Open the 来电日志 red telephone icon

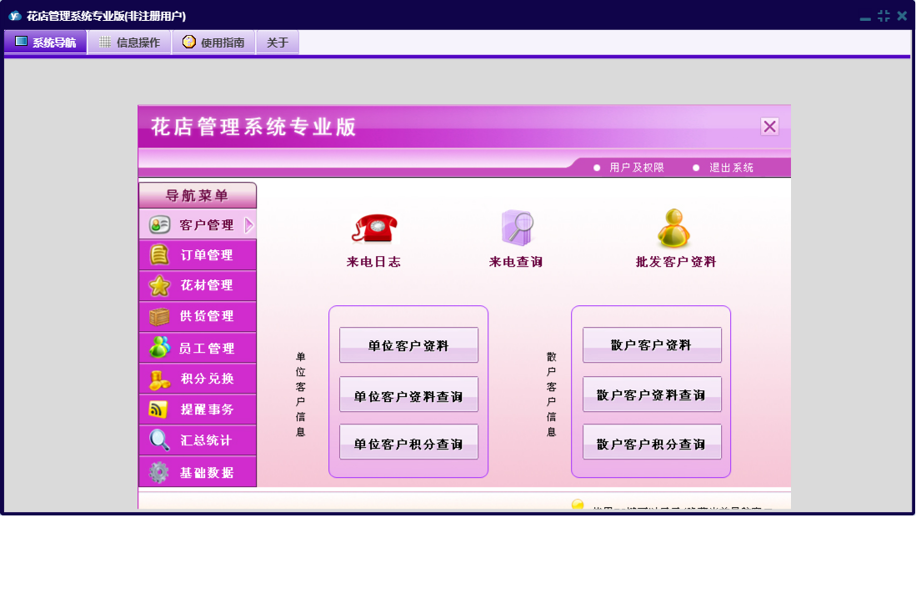[x=374, y=228]
